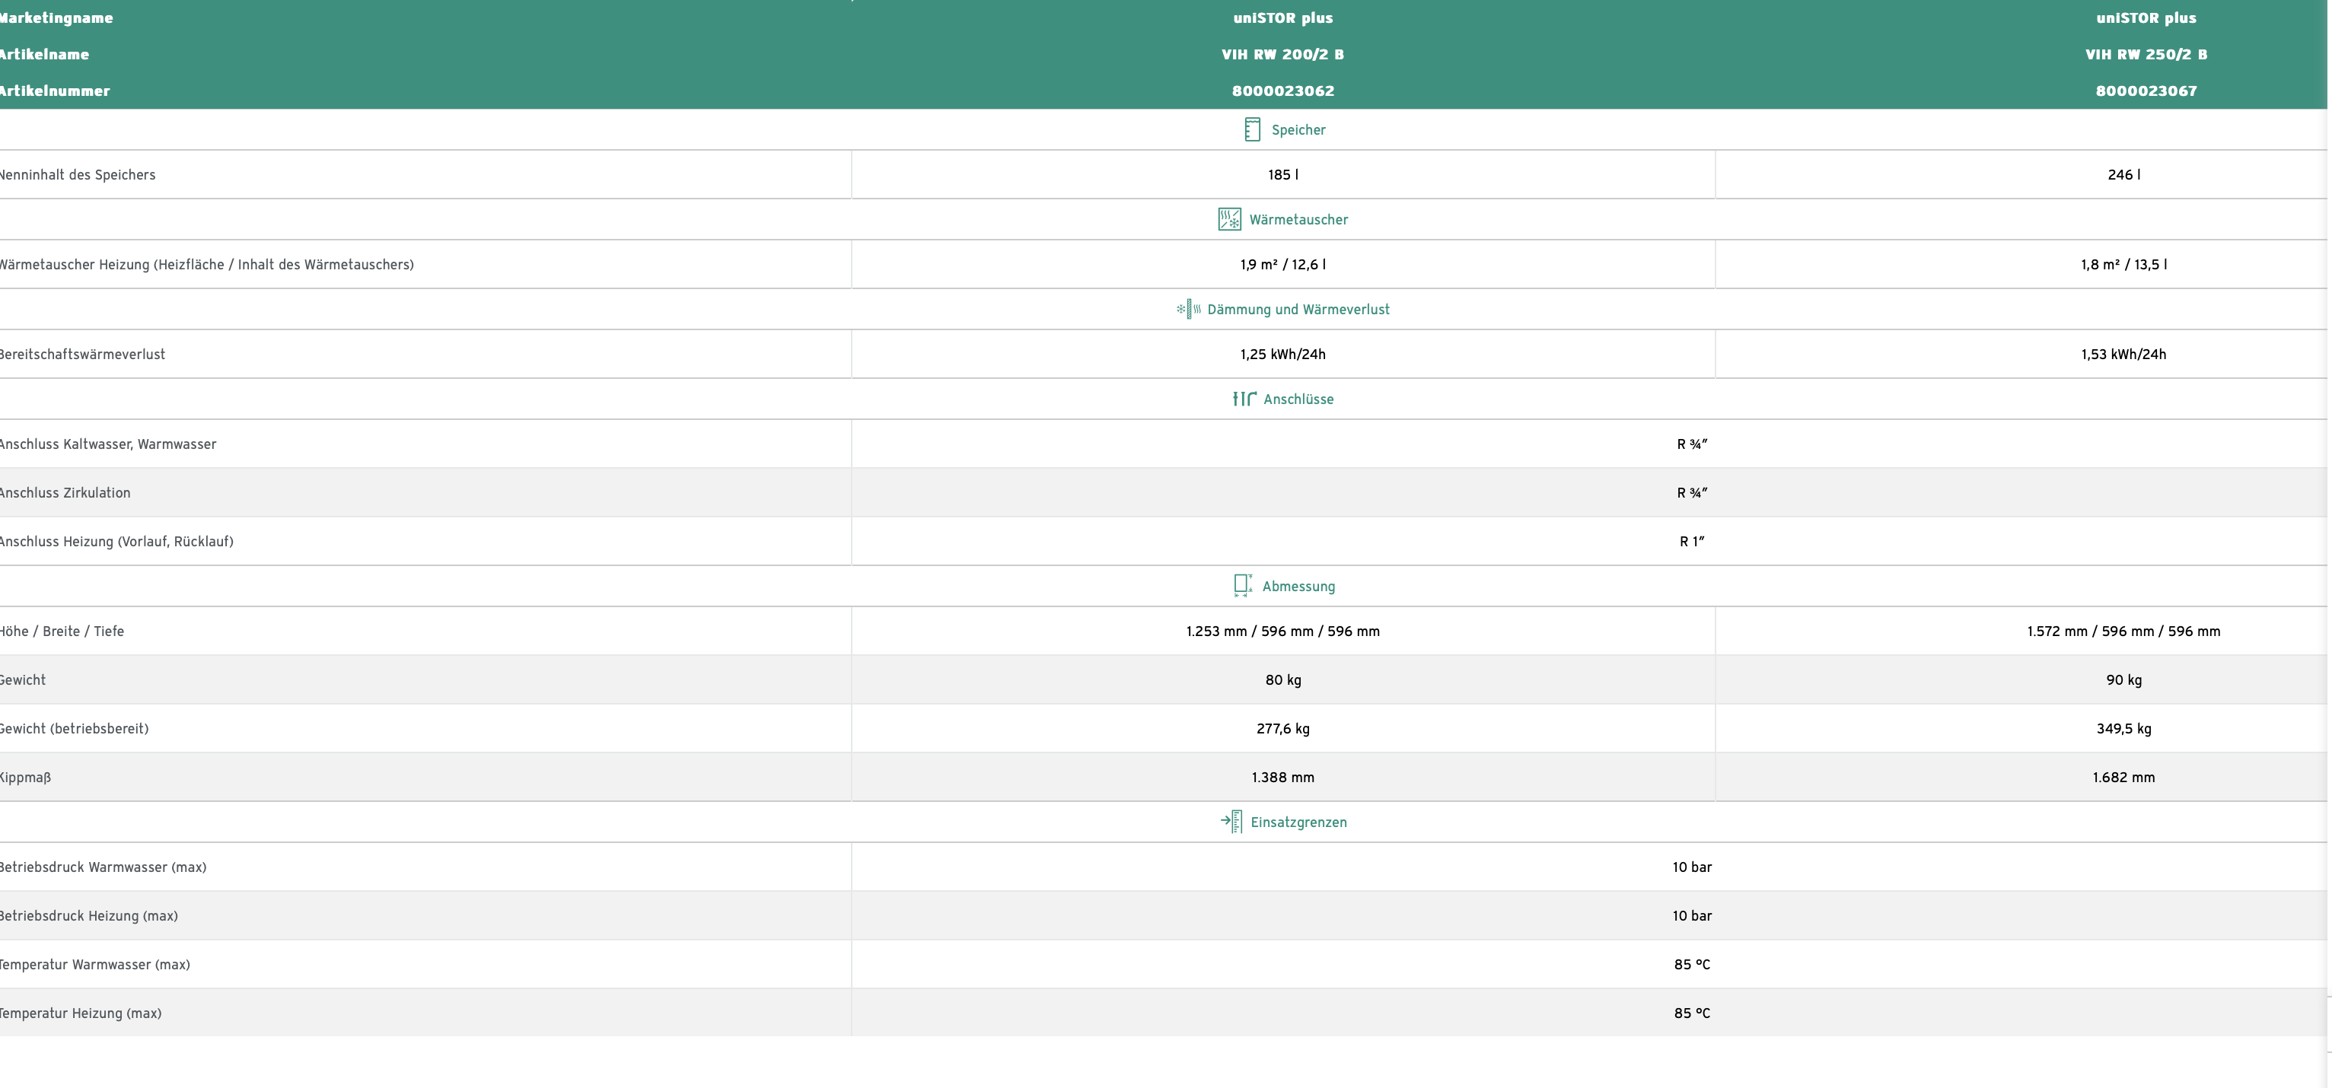This screenshot has height=1088, width=2332.
Task: Click the 1,8 m² / 13,5 l value
Action: point(2123,264)
